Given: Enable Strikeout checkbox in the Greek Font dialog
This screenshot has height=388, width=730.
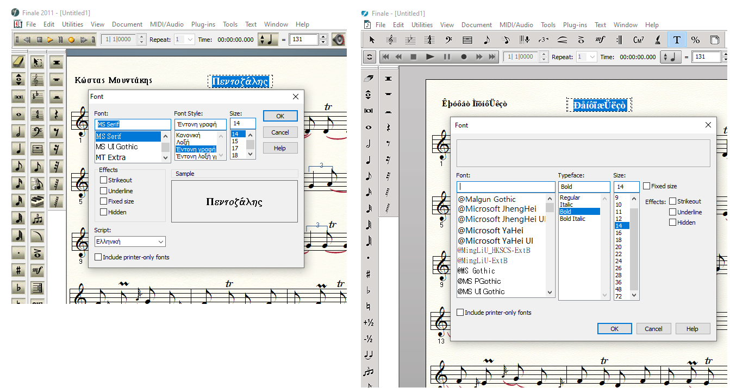Looking at the screenshot, I should (104, 180).
